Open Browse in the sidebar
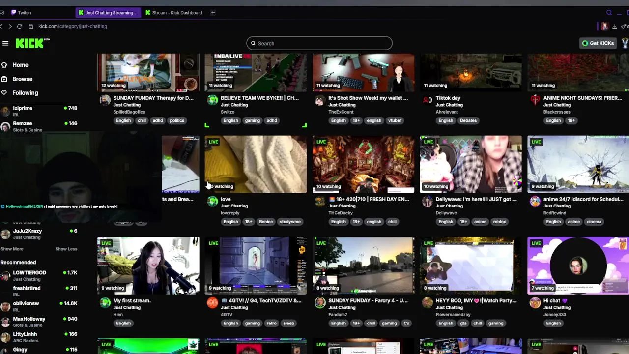This screenshot has width=629, height=354. click(22, 79)
